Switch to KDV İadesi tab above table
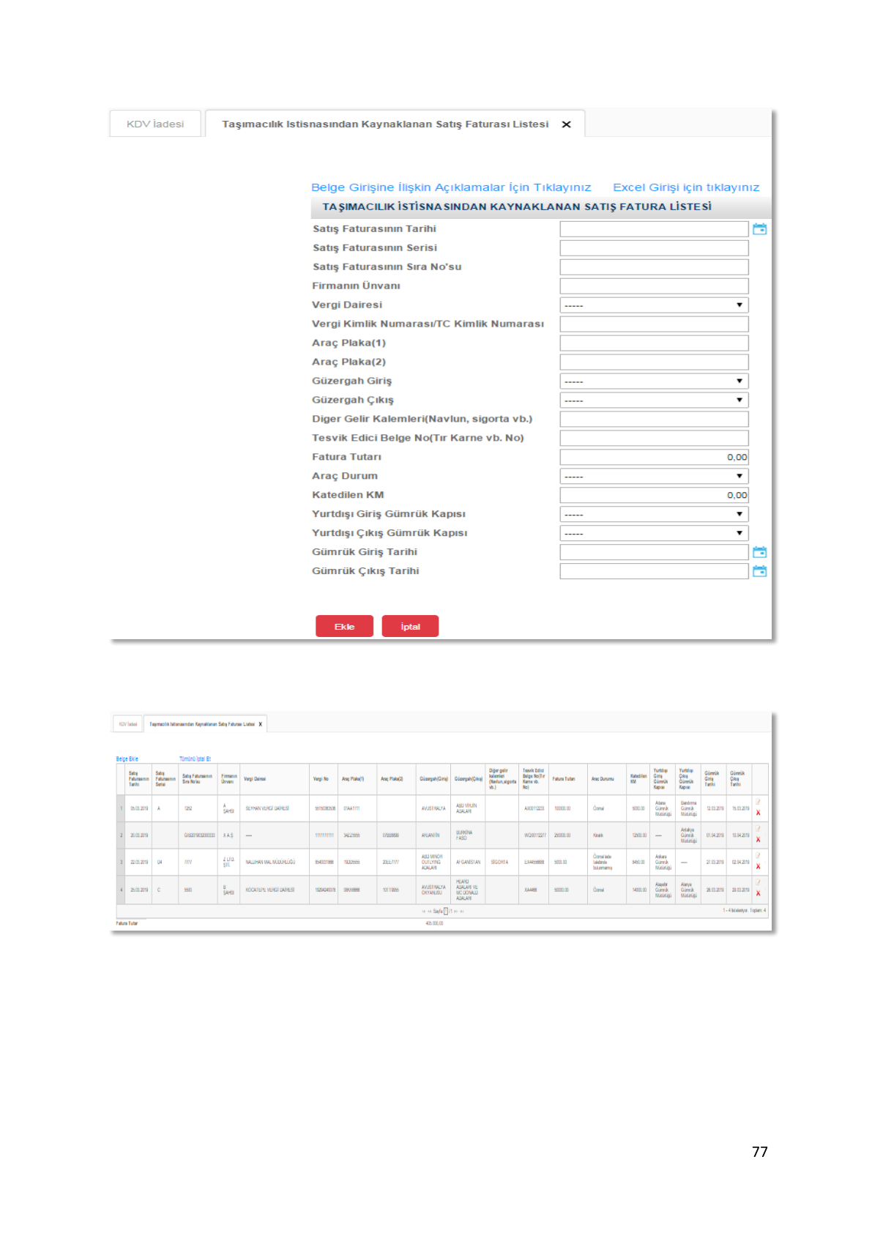 [128, 724]
